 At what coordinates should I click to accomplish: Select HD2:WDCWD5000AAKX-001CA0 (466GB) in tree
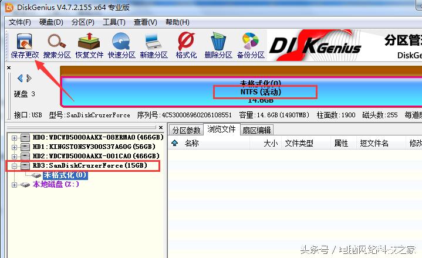pyautogui.click(x=96, y=156)
